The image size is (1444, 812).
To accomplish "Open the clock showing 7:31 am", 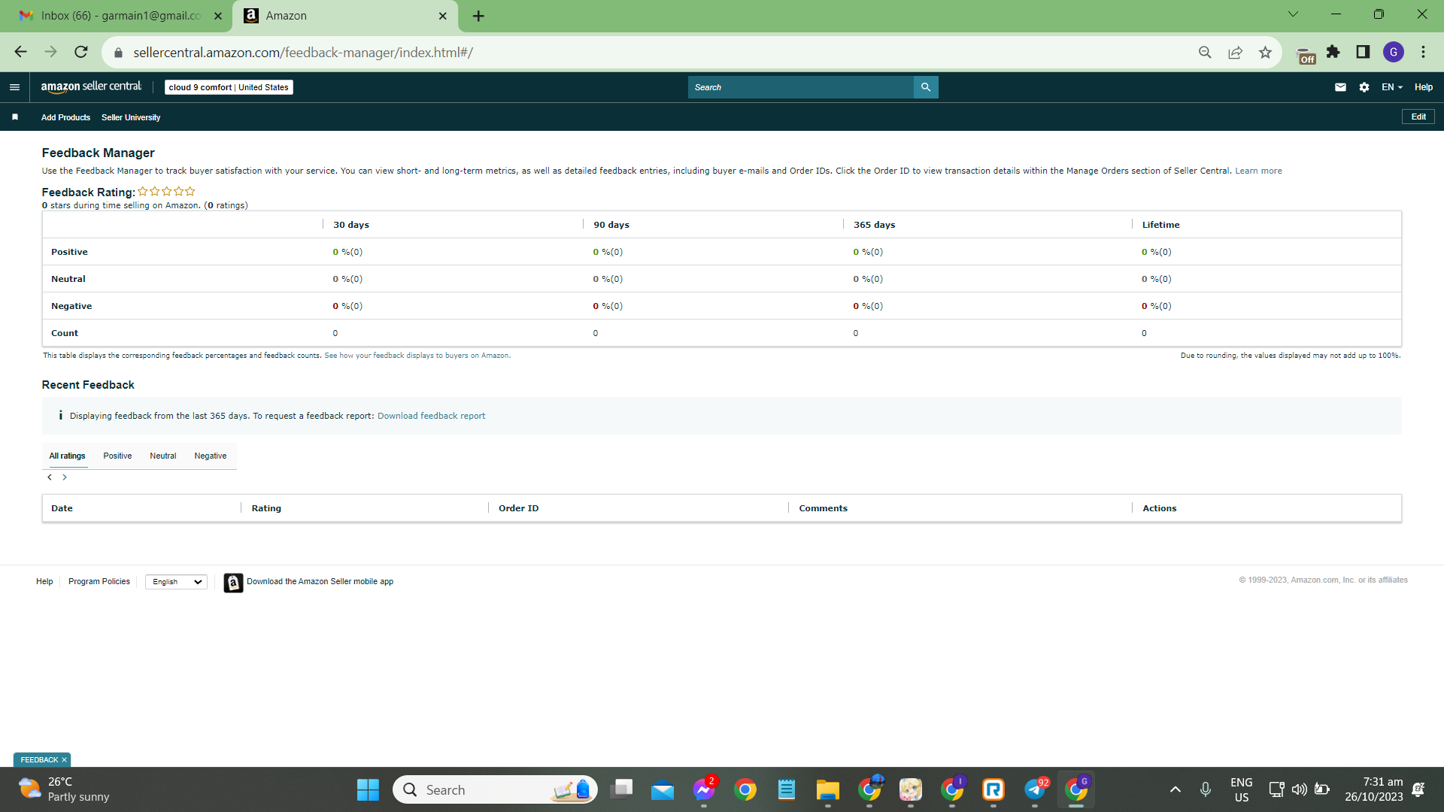I will tap(1373, 789).
